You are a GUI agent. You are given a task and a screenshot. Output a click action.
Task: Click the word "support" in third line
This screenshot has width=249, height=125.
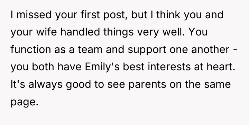click(147, 50)
